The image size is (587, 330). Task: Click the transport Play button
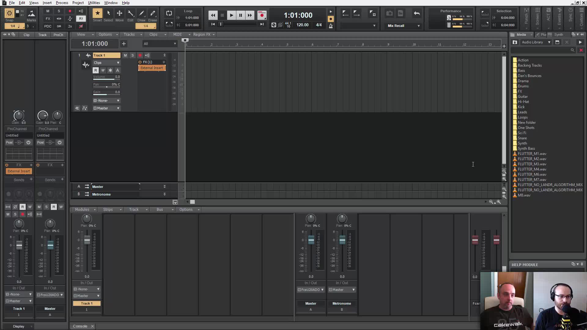pos(231,15)
